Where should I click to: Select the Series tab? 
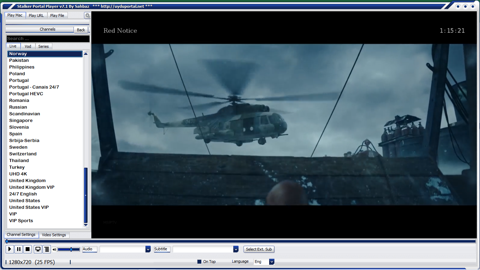tap(44, 46)
